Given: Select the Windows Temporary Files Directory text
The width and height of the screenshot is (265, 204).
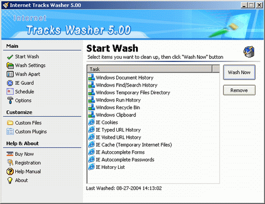Looking at the screenshot, I should tap(133, 93).
